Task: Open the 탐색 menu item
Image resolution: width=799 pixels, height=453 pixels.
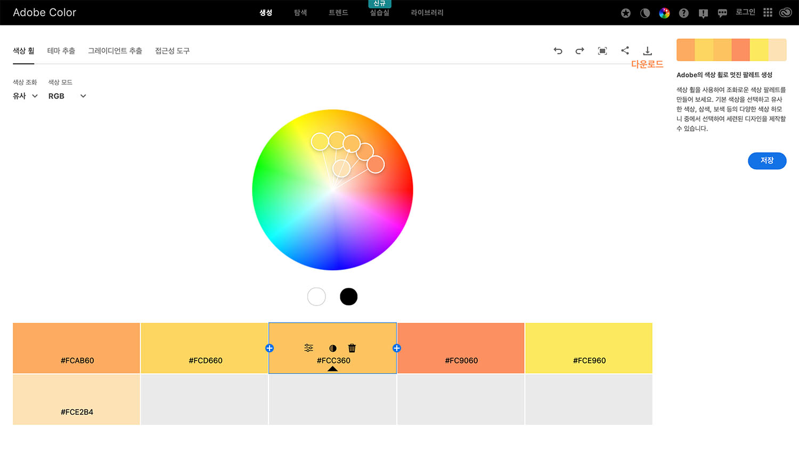Action: click(x=300, y=13)
